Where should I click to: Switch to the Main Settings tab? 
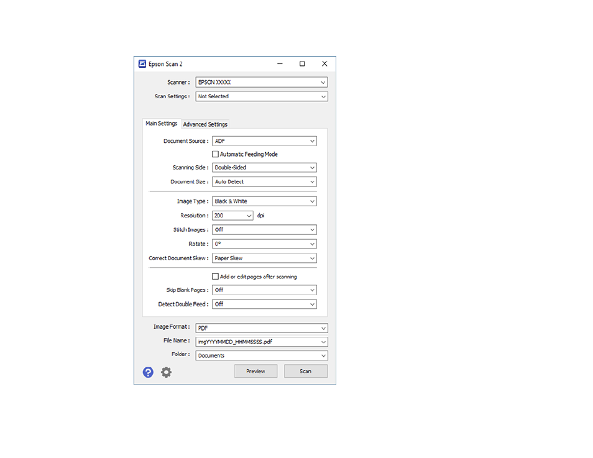162,124
